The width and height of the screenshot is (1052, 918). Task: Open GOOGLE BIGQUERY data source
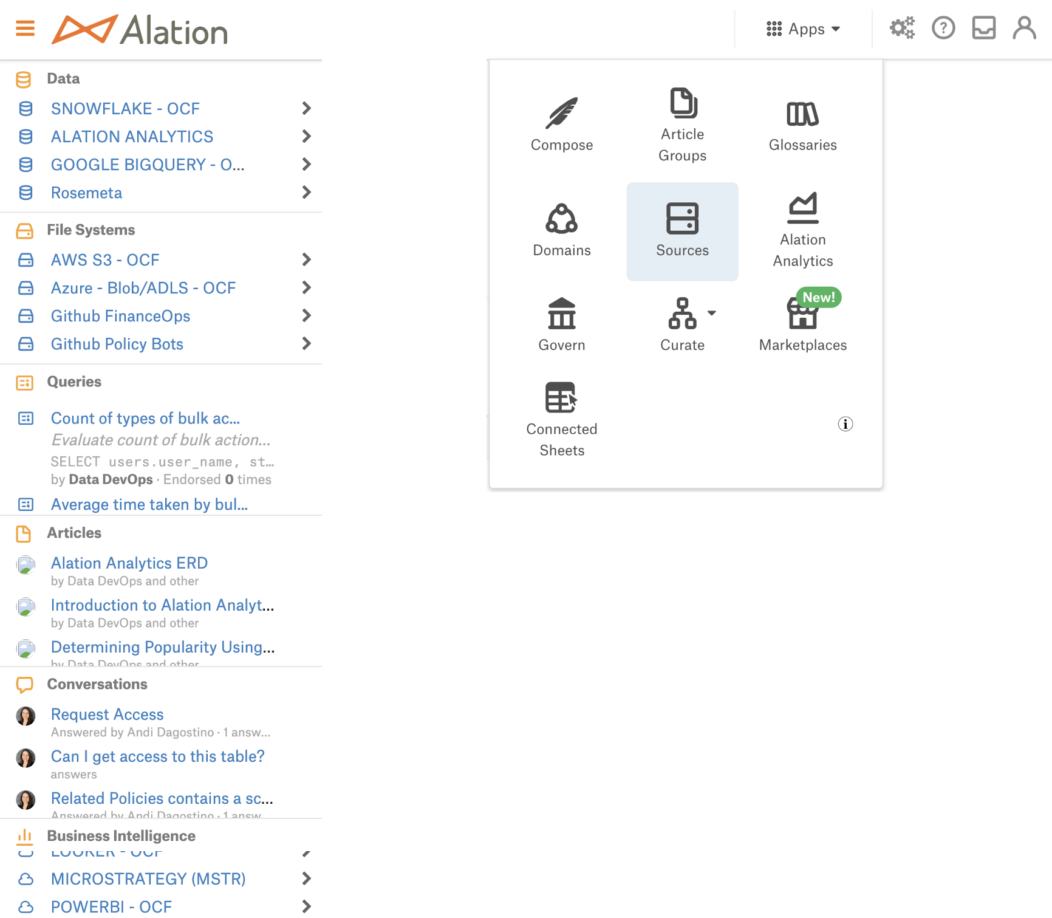coord(148,165)
